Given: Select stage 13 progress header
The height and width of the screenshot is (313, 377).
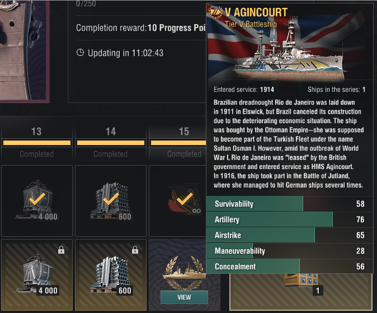Looking at the screenshot, I should pyautogui.click(x=37, y=142).
